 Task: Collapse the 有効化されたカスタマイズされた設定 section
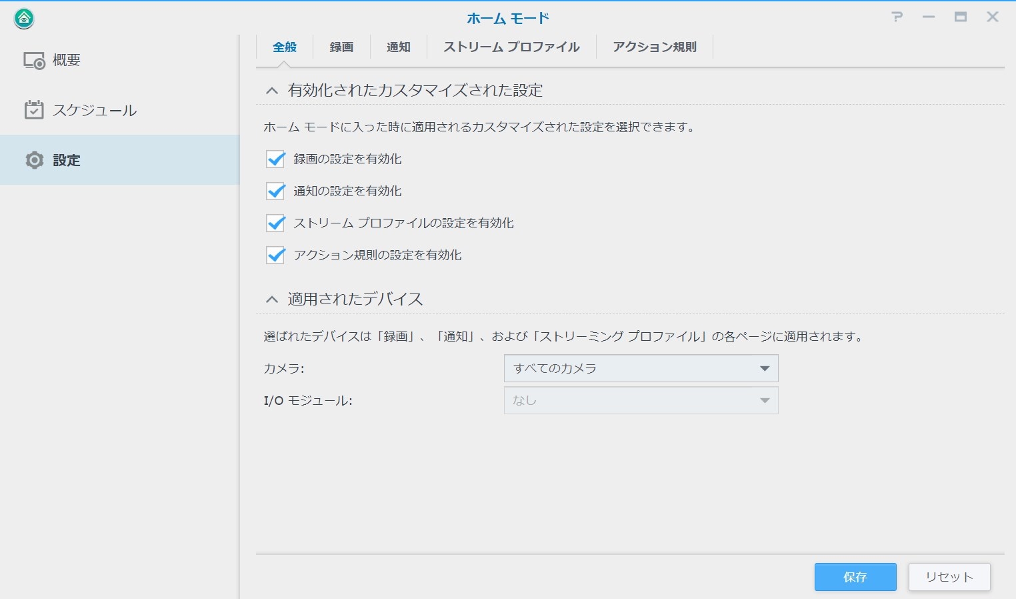[272, 91]
